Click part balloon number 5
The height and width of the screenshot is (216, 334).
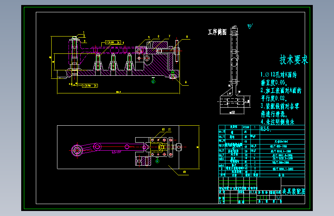(x=149, y=37)
